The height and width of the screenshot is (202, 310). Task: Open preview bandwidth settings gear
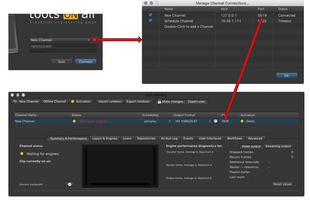pos(70,184)
